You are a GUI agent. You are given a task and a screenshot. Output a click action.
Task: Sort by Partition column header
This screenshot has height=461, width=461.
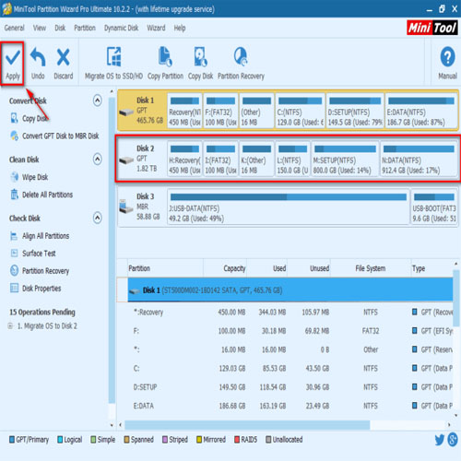[165, 268]
